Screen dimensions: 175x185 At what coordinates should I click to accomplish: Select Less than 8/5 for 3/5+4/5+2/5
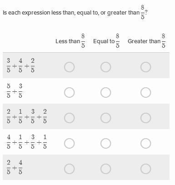point(69,67)
